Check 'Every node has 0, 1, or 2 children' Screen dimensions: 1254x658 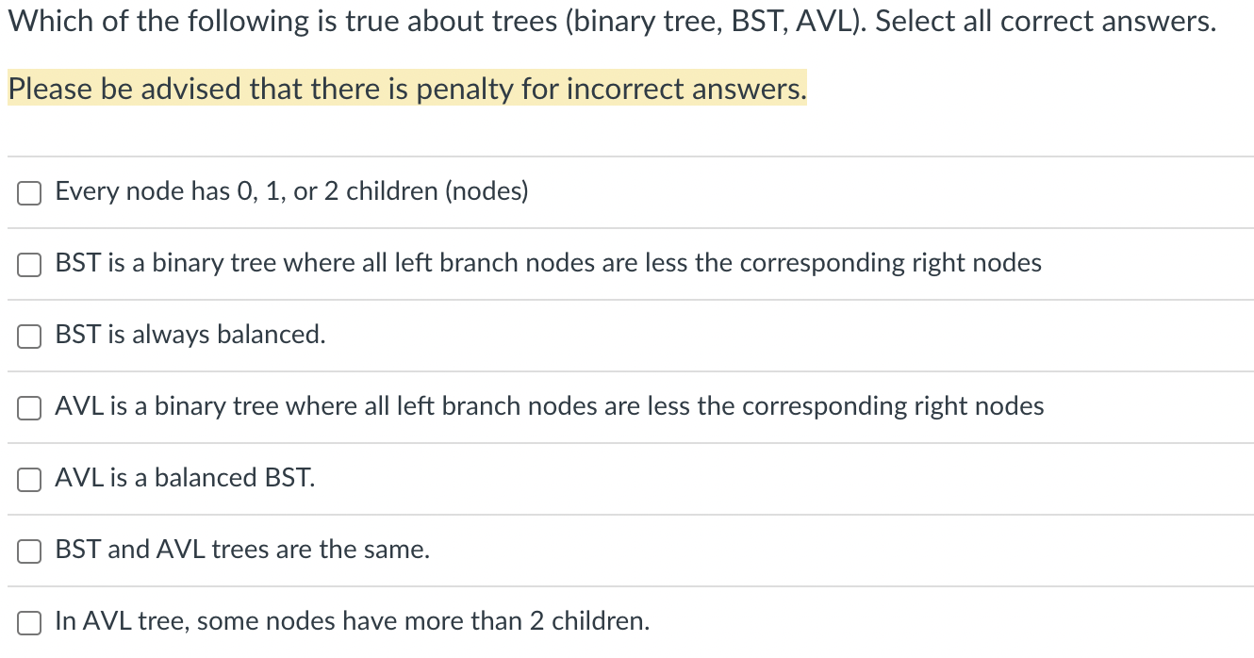(28, 192)
